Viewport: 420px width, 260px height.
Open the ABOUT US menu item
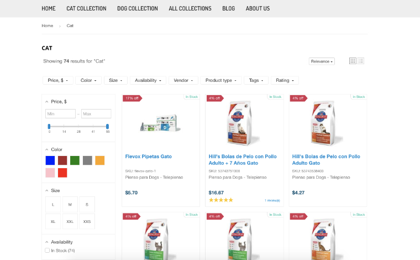258,9
